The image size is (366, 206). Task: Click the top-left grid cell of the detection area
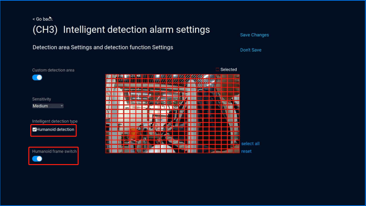pos(108,76)
